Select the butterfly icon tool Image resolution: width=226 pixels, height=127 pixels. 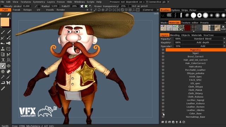pos(8,83)
